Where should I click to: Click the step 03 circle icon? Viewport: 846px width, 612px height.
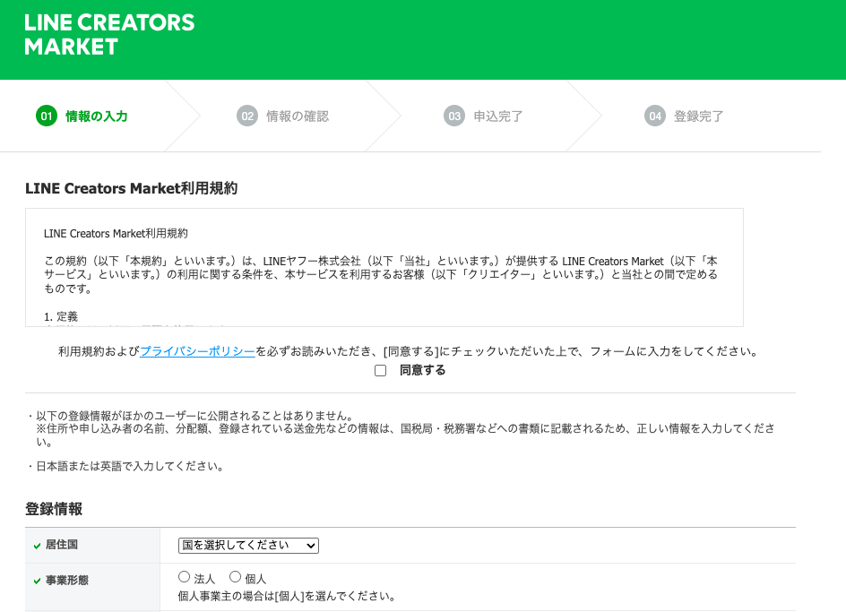454,116
